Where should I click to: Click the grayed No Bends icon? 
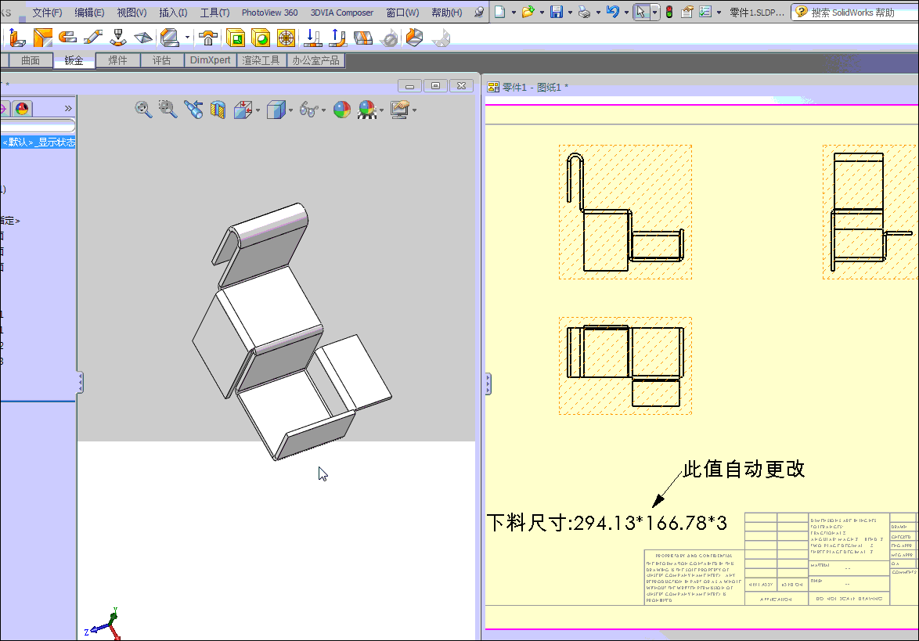click(388, 38)
